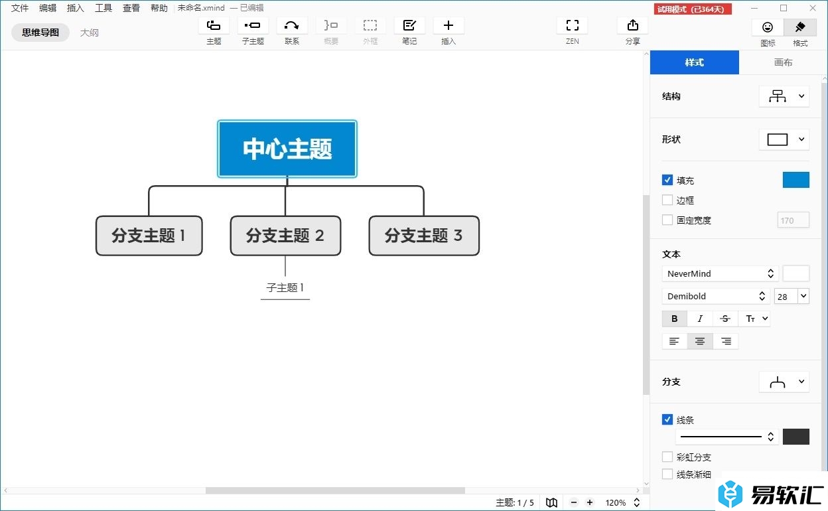
Task: Click the zoom in plus button
Action: point(590,502)
